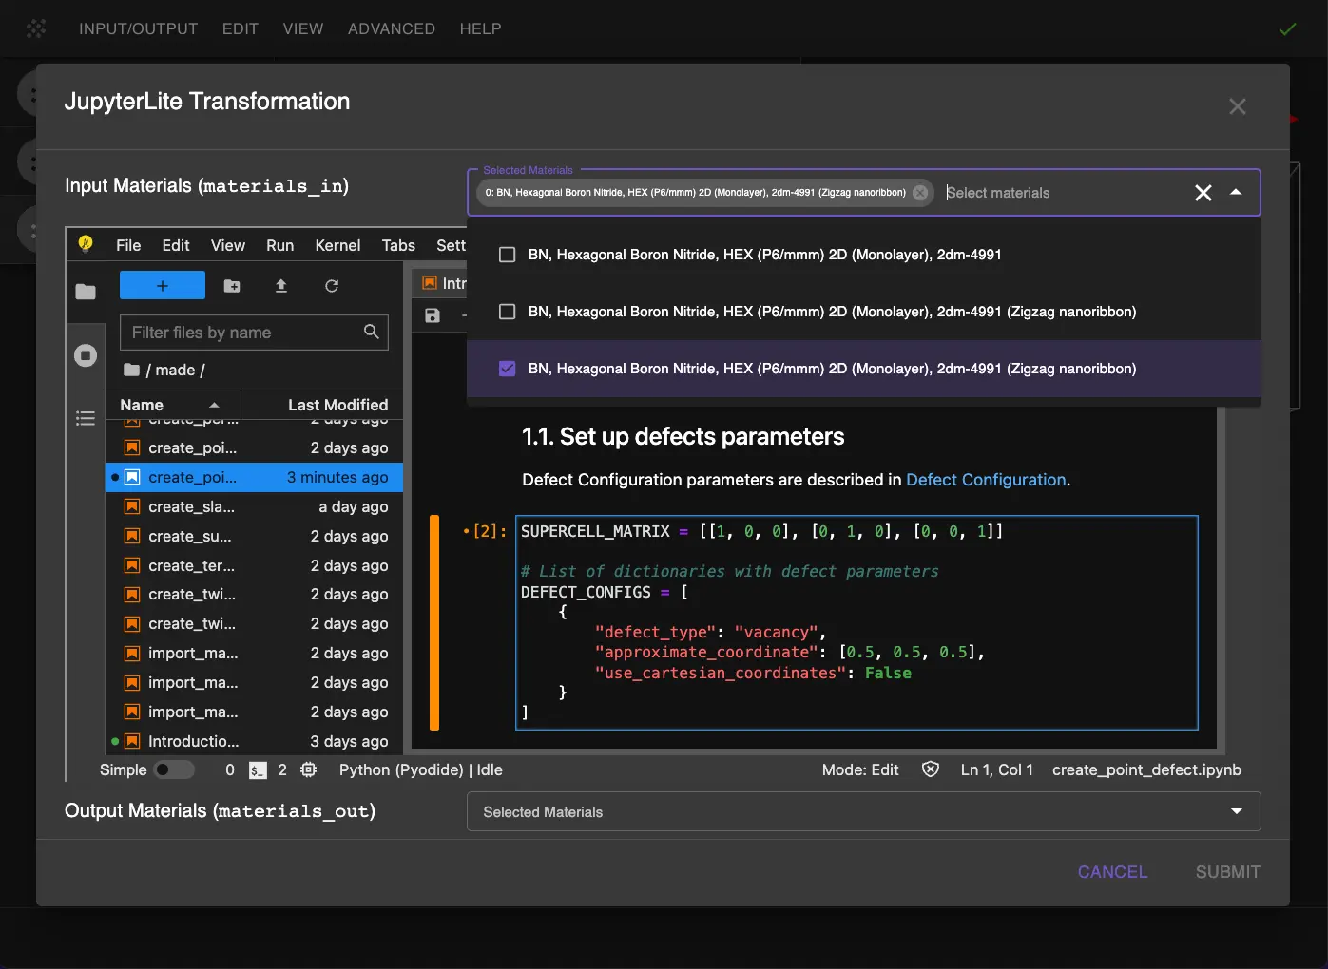
Task: Refresh the file browser list
Action: click(x=332, y=286)
